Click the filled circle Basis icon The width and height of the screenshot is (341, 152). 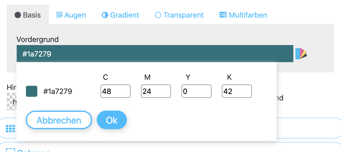pos(18,15)
